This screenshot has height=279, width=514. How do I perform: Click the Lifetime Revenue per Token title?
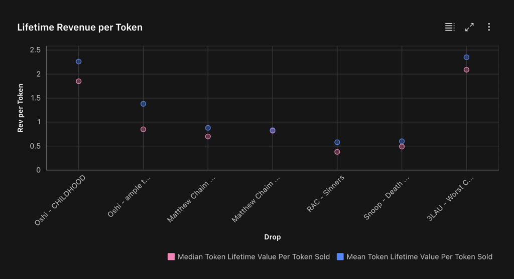(x=80, y=28)
